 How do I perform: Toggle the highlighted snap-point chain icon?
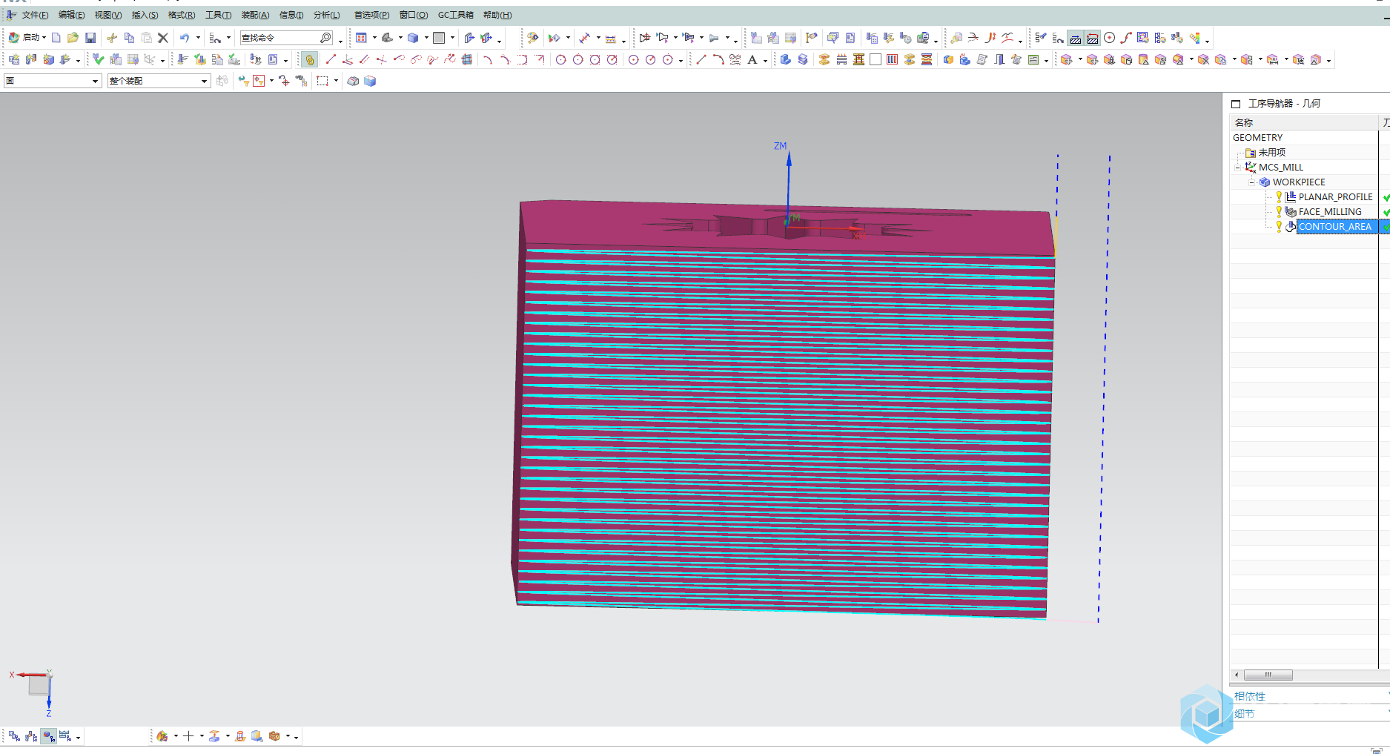point(310,59)
